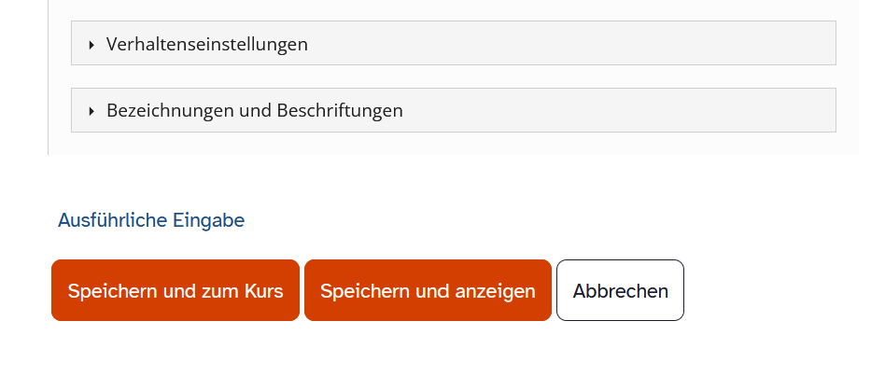Click the Speichern und anzeigen button
The height and width of the screenshot is (377, 885).
(x=428, y=290)
